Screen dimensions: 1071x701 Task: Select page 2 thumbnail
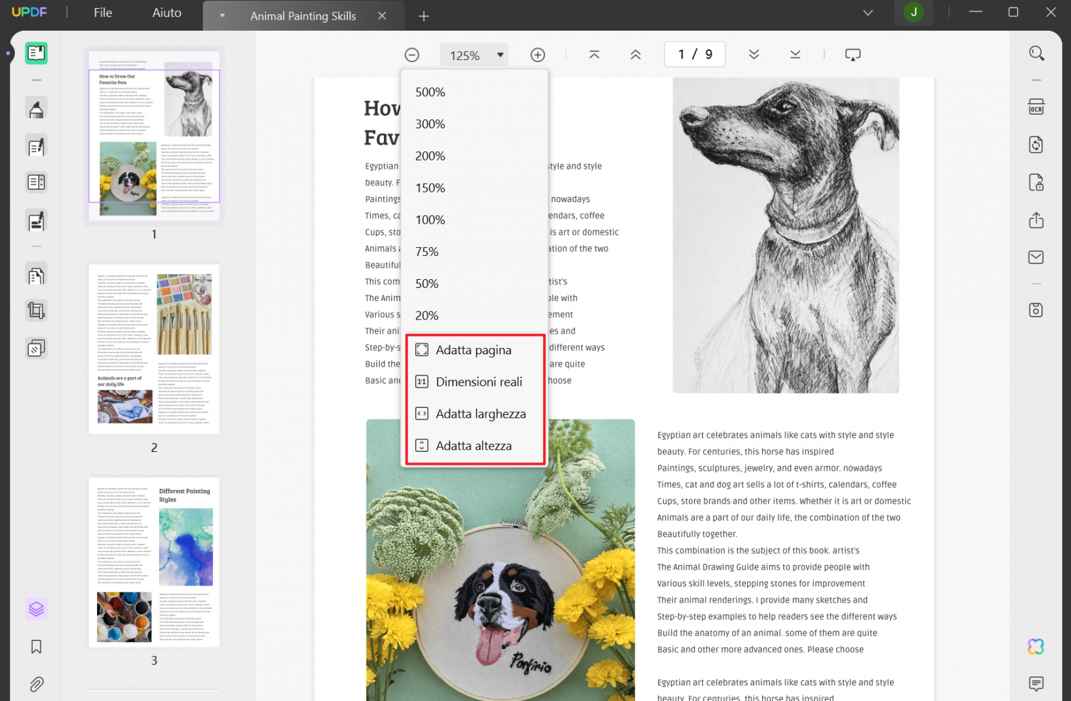point(154,349)
